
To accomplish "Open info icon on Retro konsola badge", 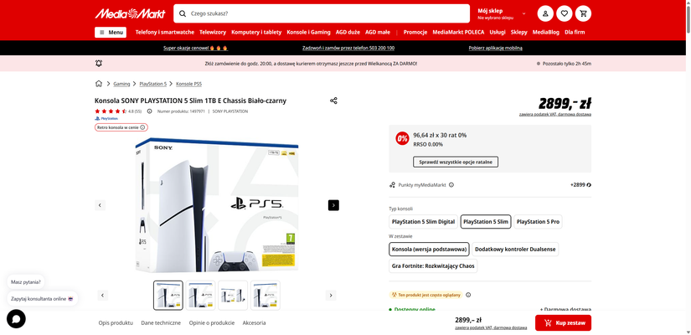I will pyautogui.click(x=142, y=127).
